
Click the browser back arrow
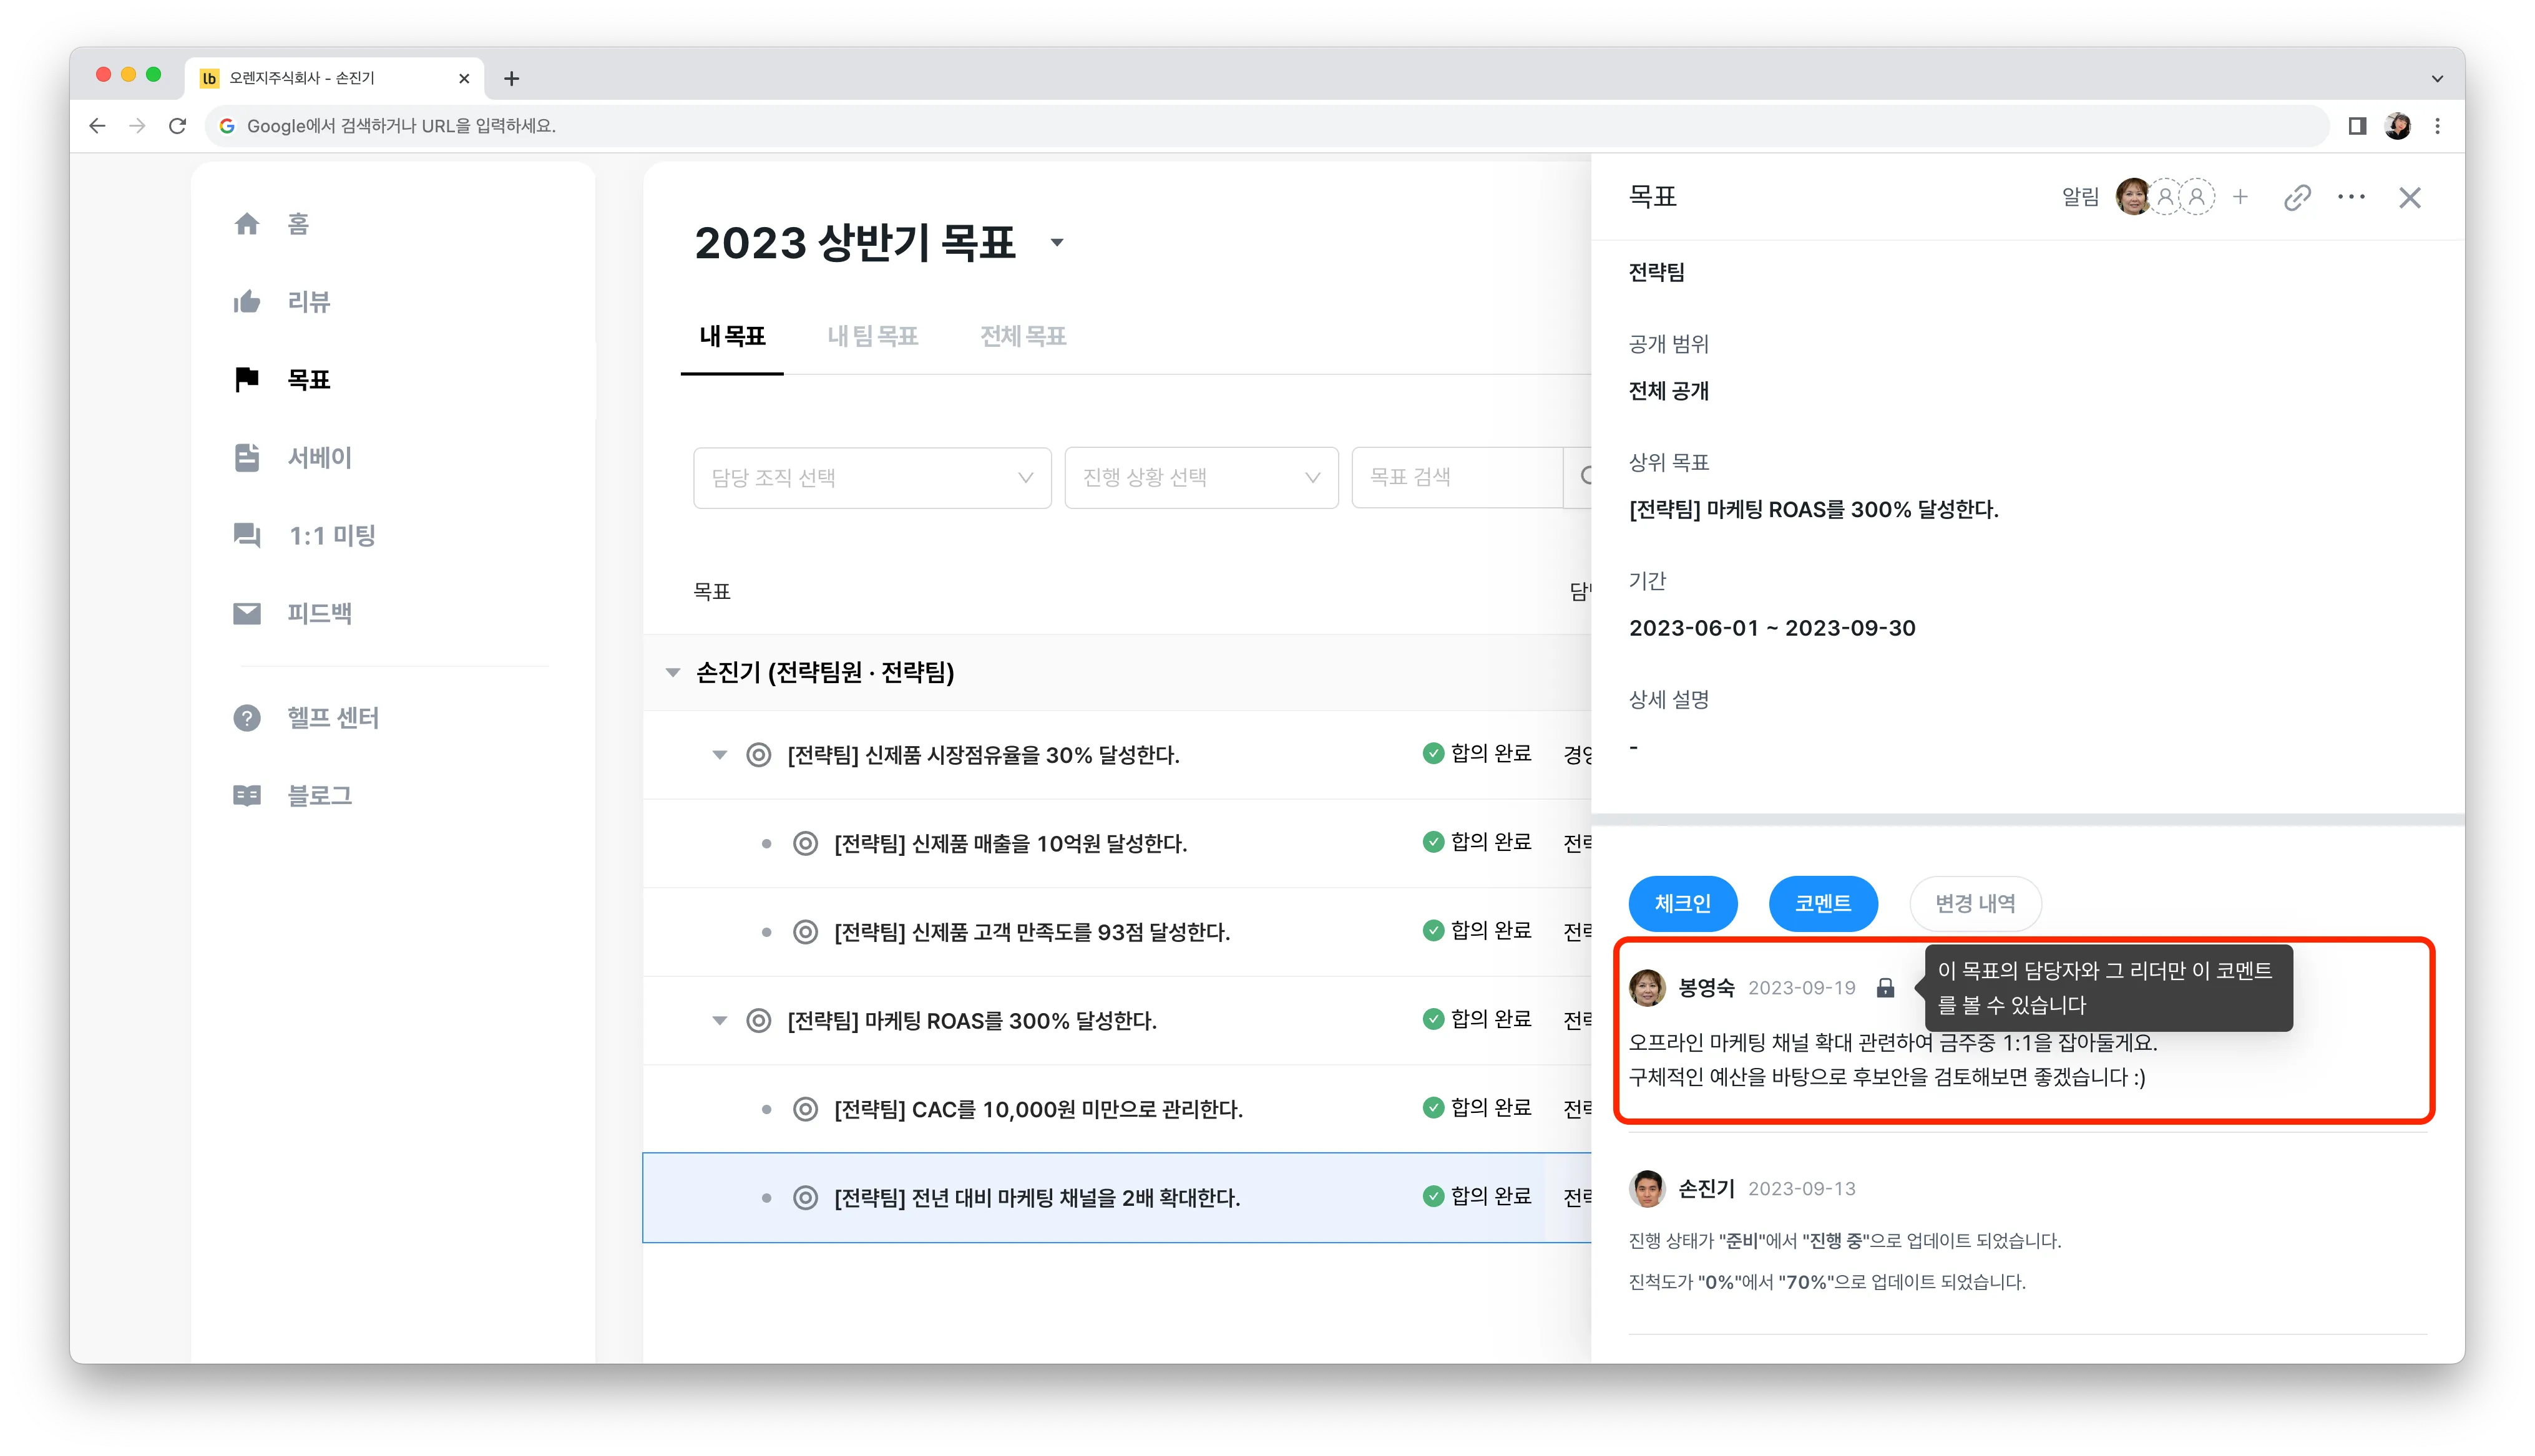click(97, 126)
